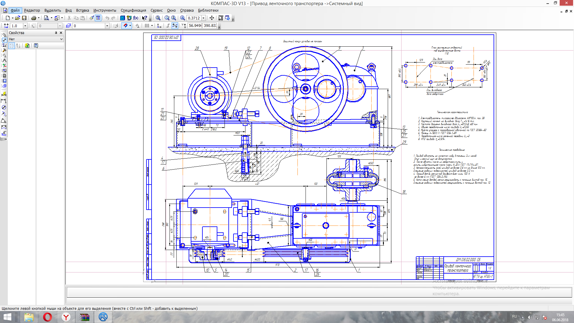Select the diametral dimension tool
Image resolution: width=574 pixels, height=323 pixels.
click(4, 107)
